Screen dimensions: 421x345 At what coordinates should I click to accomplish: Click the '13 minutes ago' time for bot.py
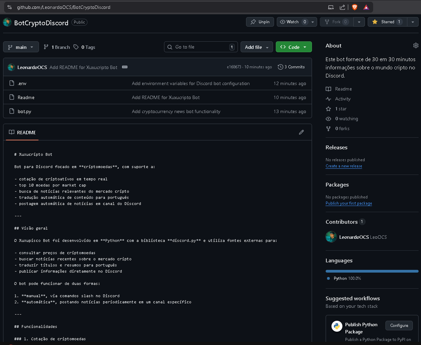290,111
